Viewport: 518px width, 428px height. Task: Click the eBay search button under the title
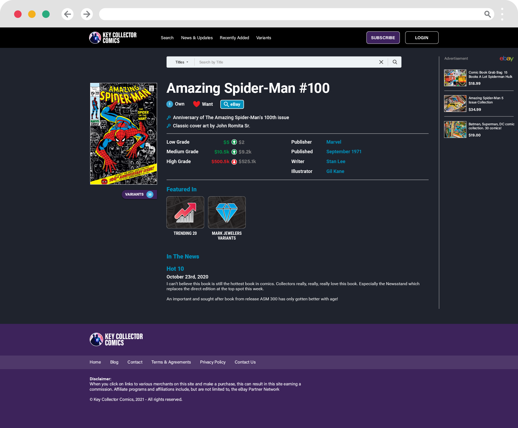(232, 104)
